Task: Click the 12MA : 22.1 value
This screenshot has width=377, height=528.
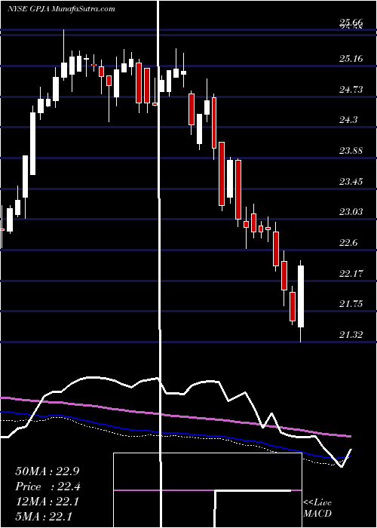Action: (x=47, y=502)
